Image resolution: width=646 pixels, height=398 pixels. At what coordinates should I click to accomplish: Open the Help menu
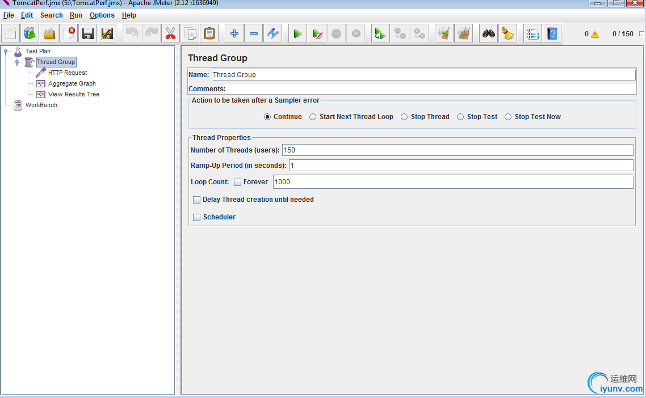[x=129, y=15]
